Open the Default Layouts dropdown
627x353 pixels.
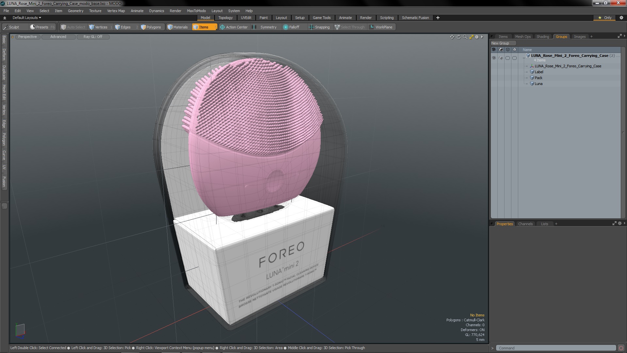[x=27, y=18]
